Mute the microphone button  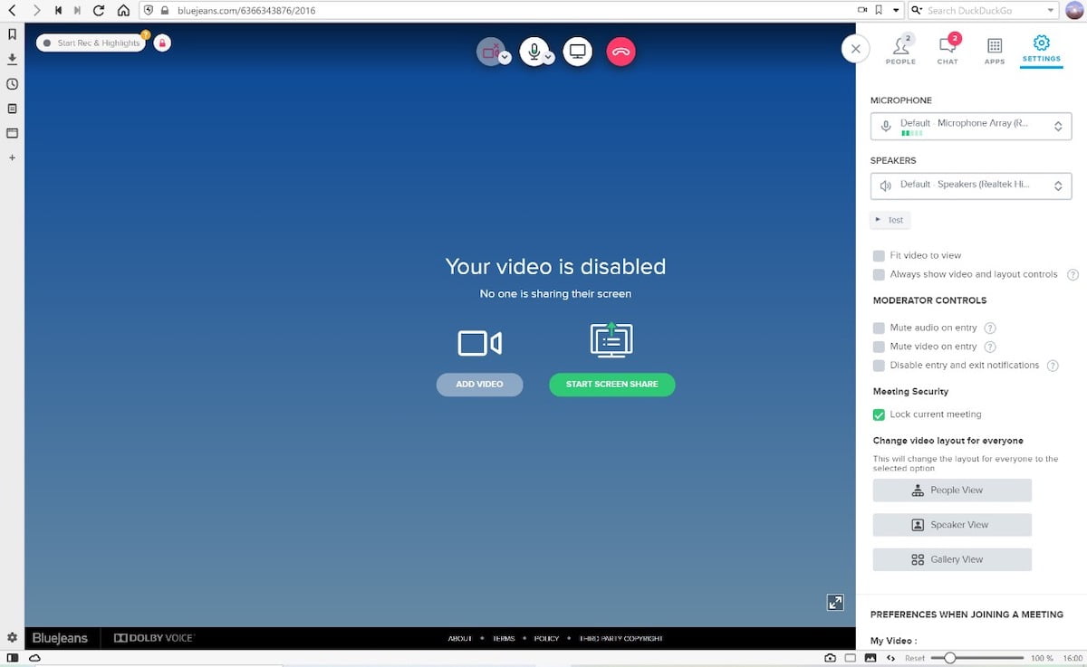pos(534,52)
